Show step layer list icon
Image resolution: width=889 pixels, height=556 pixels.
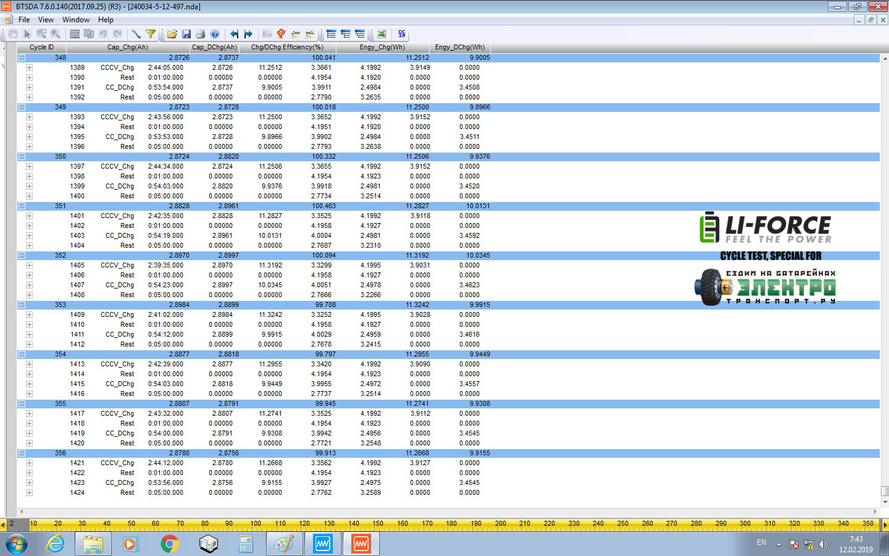[x=346, y=34]
